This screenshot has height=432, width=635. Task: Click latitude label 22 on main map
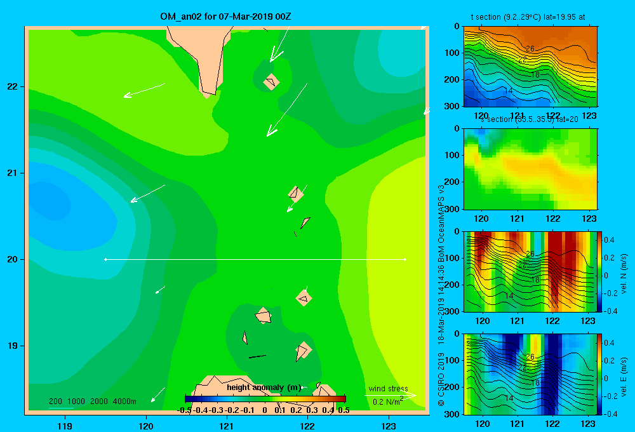click(13, 87)
